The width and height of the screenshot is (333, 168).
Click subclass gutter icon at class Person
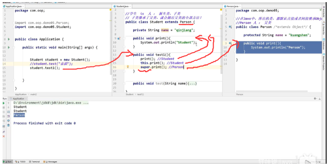tap(230, 27)
